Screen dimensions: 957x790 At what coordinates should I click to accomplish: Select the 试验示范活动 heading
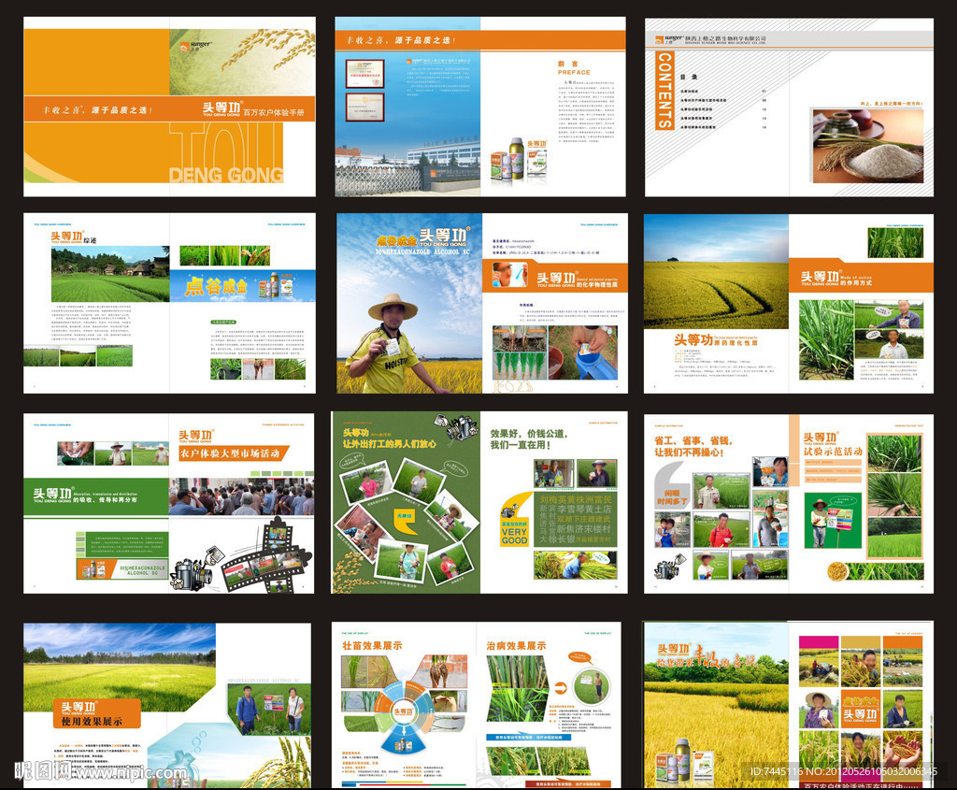833,452
